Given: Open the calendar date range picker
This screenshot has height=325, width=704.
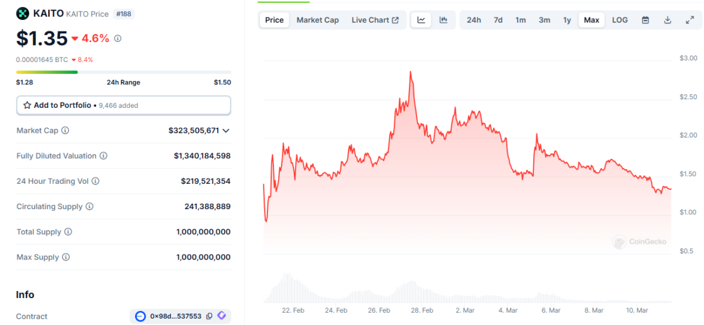Looking at the screenshot, I should 645,20.
